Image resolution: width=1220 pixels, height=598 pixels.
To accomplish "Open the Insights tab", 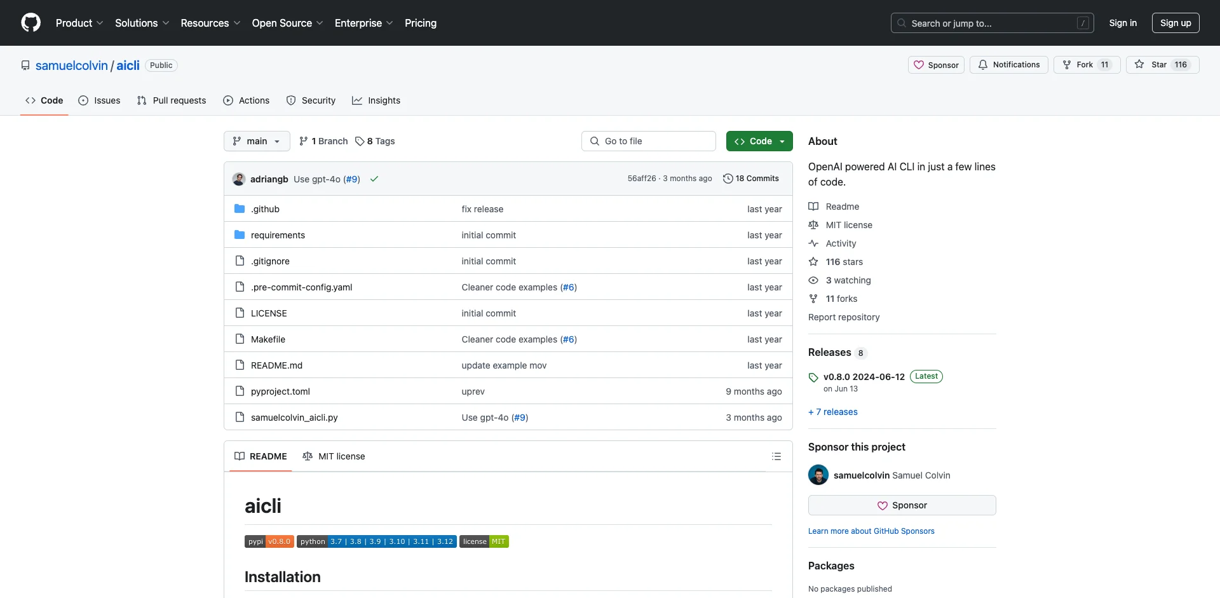I will tap(376, 100).
